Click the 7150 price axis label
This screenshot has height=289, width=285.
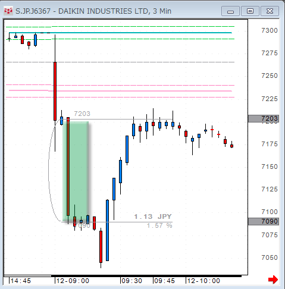click(270, 167)
